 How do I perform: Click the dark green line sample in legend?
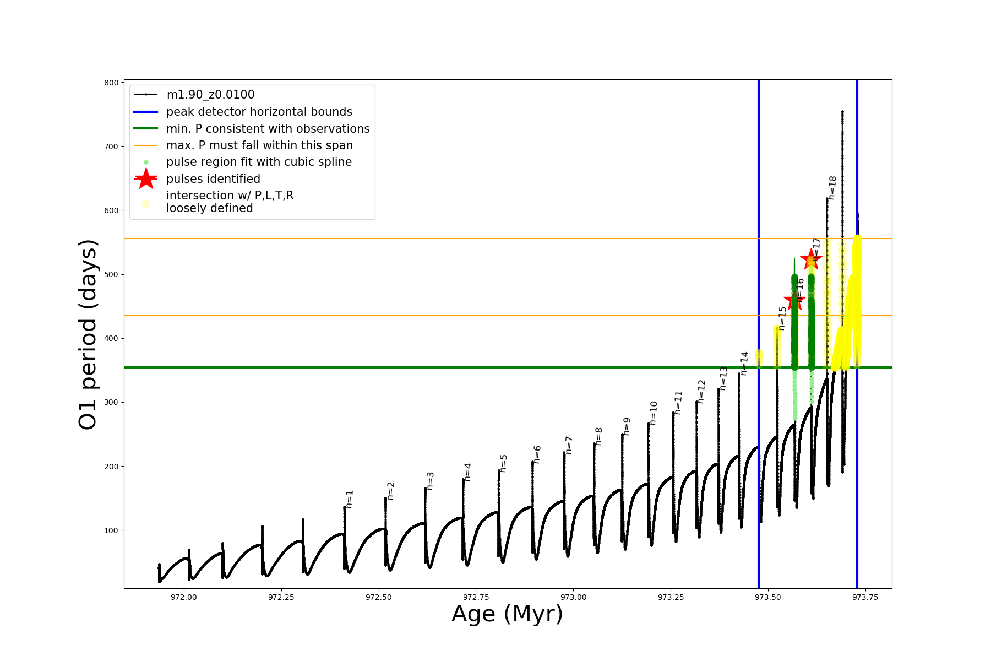pyautogui.click(x=146, y=129)
